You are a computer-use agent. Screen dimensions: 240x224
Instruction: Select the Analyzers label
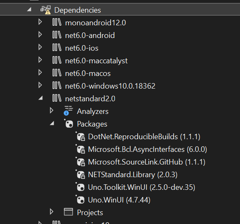93,111
